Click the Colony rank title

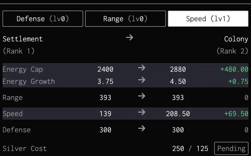[x=236, y=39]
